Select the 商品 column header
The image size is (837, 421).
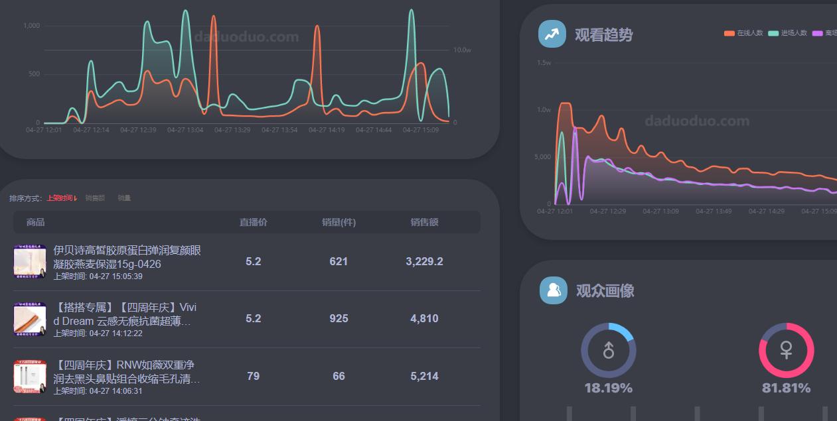tap(35, 222)
